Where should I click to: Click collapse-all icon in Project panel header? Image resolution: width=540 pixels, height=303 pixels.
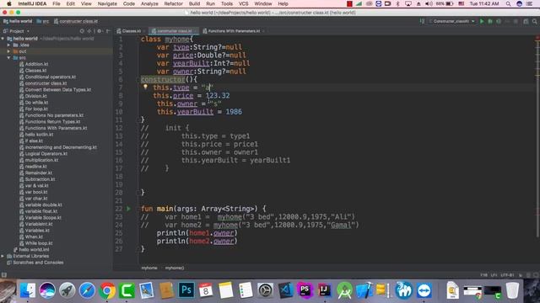point(89,31)
